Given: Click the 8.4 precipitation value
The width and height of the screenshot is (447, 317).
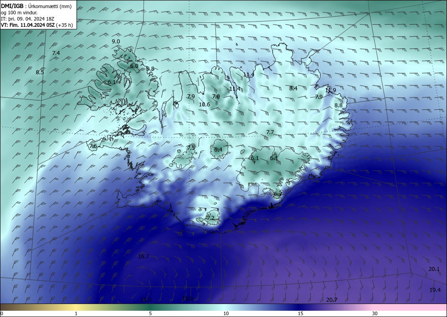Looking at the screenshot, I should pos(293,89).
